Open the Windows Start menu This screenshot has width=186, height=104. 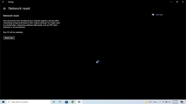pyautogui.click(x=3, y=102)
